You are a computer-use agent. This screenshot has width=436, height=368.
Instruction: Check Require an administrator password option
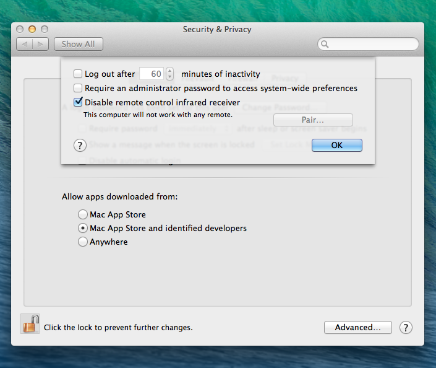point(78,88)
